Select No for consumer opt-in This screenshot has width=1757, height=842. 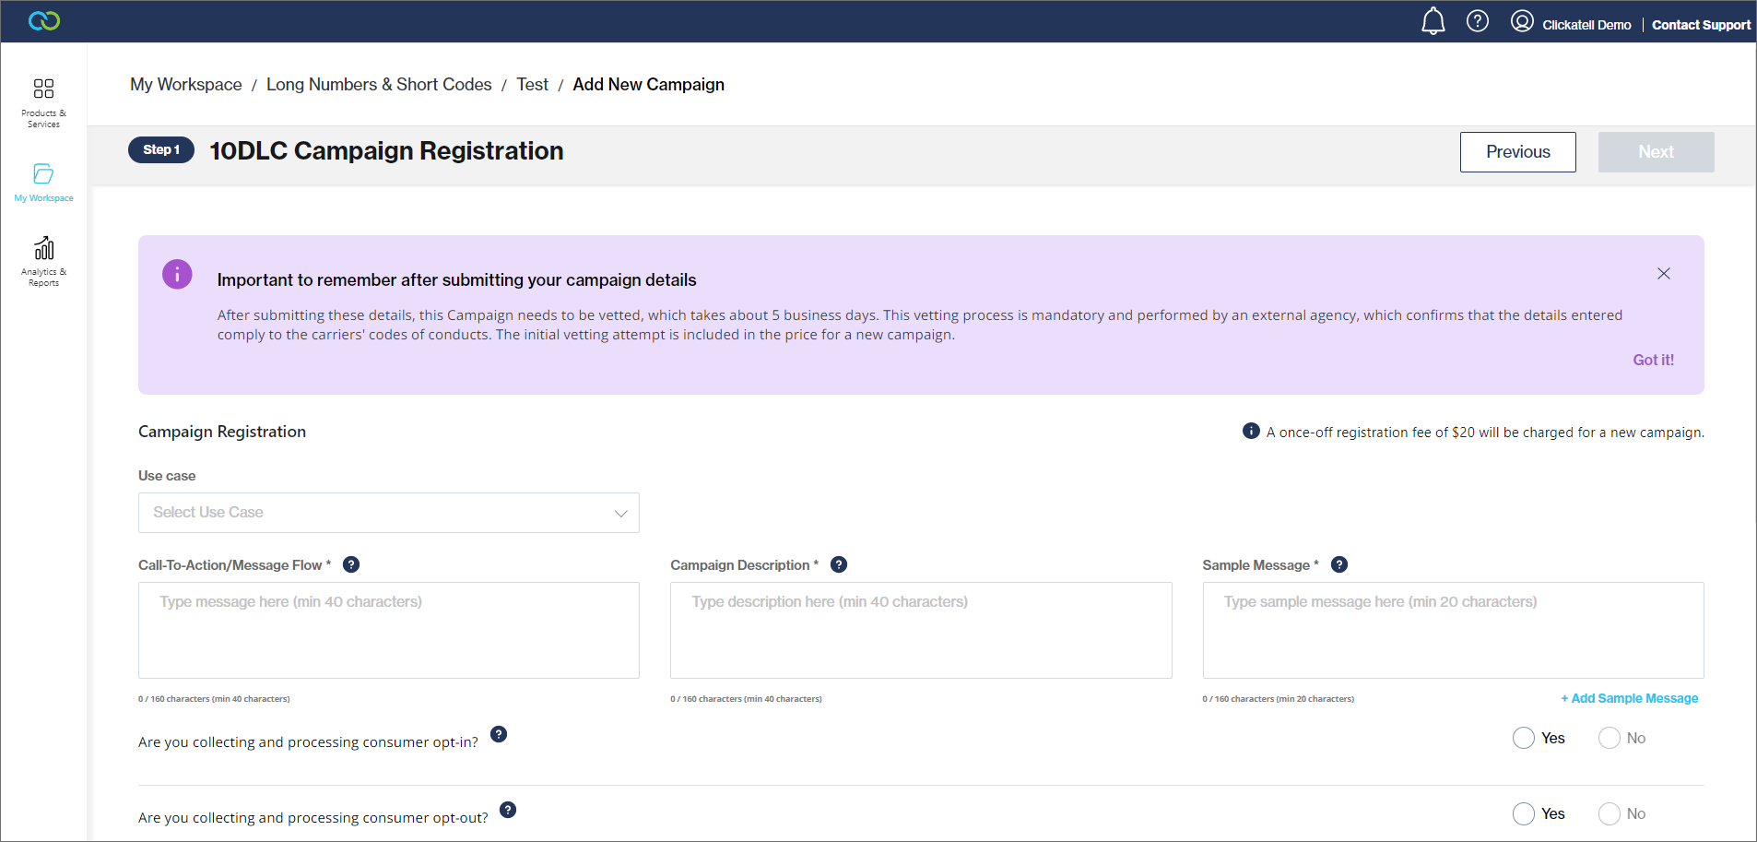(1610, 738)
